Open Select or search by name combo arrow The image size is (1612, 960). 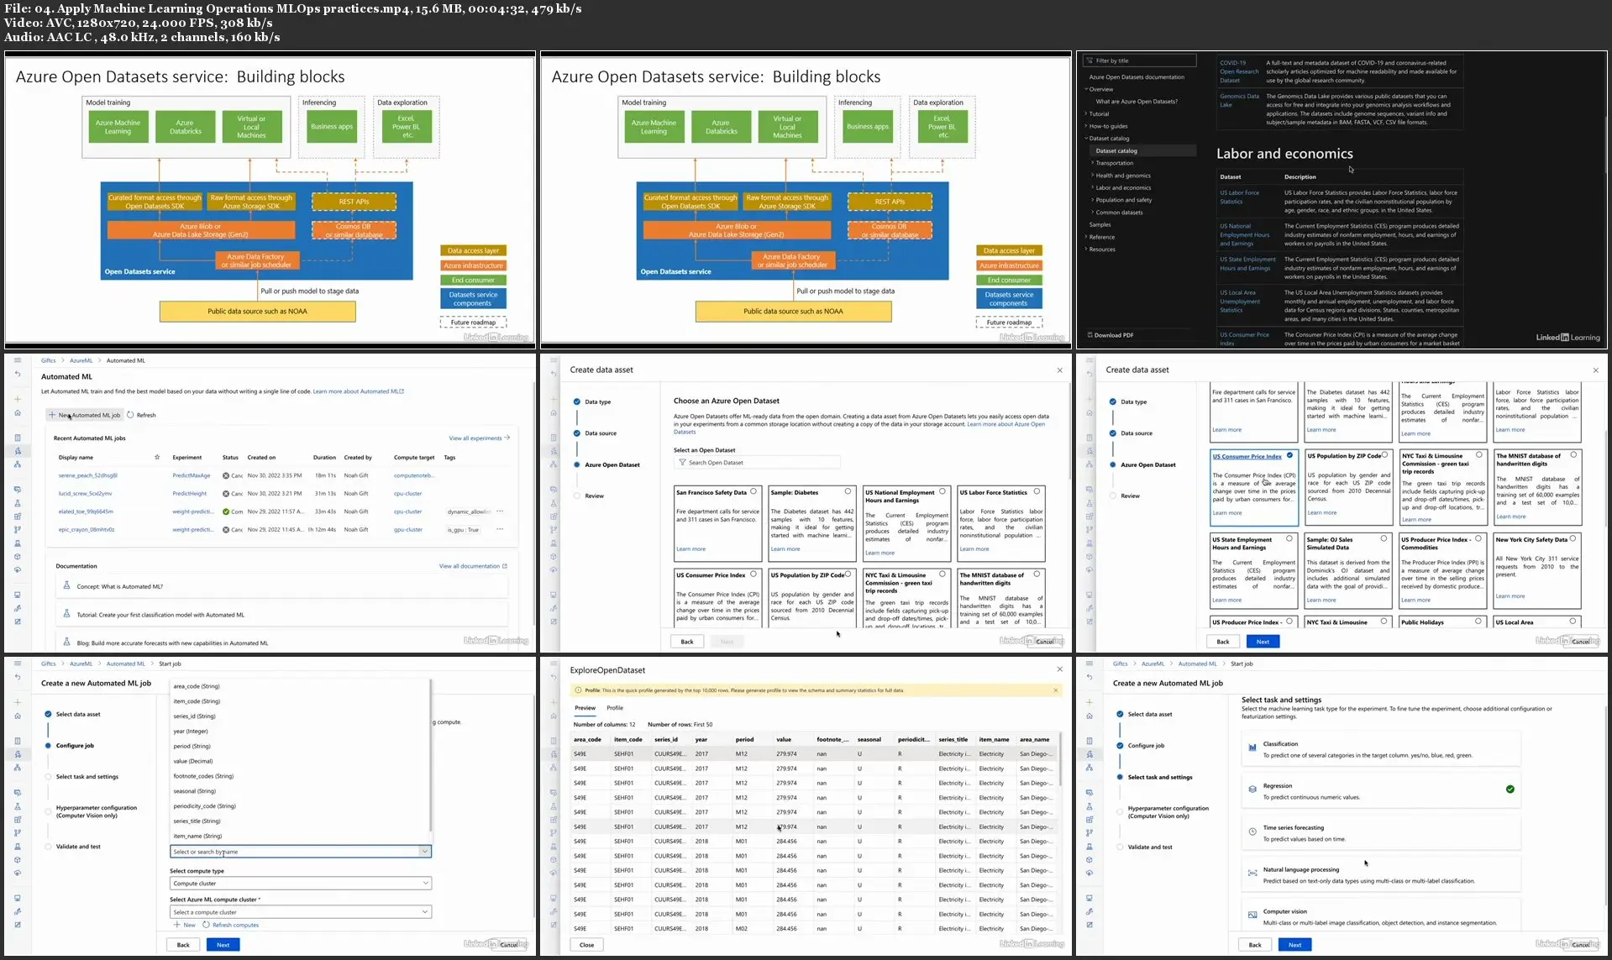pyautogui.click(x=425, y=852)
